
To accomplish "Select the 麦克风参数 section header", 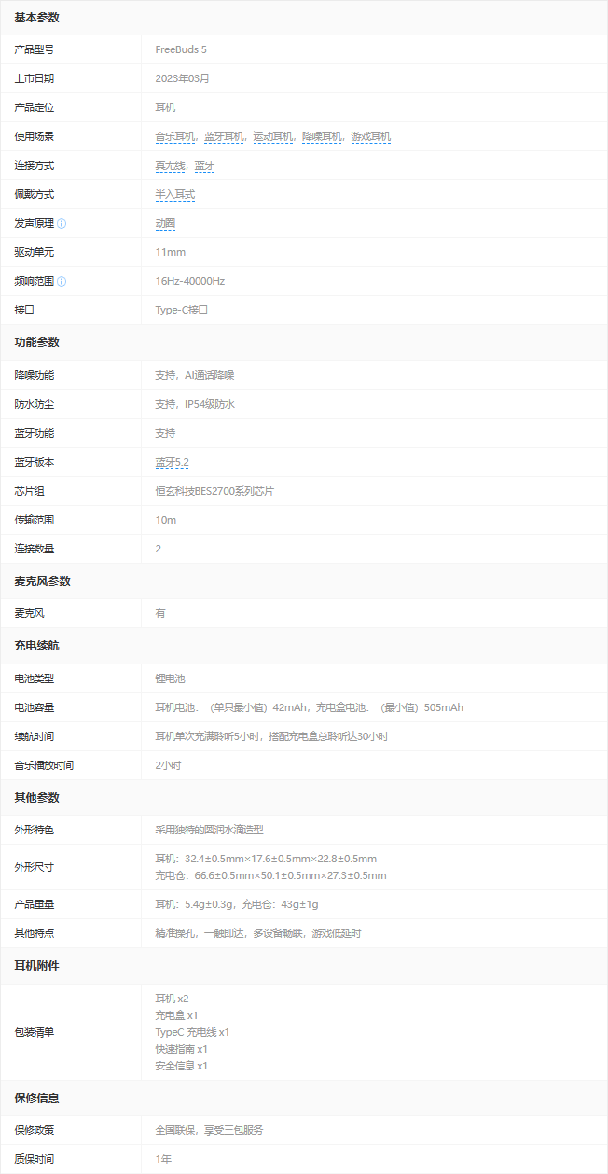I will pyautogui.click(x=42, y=580).
